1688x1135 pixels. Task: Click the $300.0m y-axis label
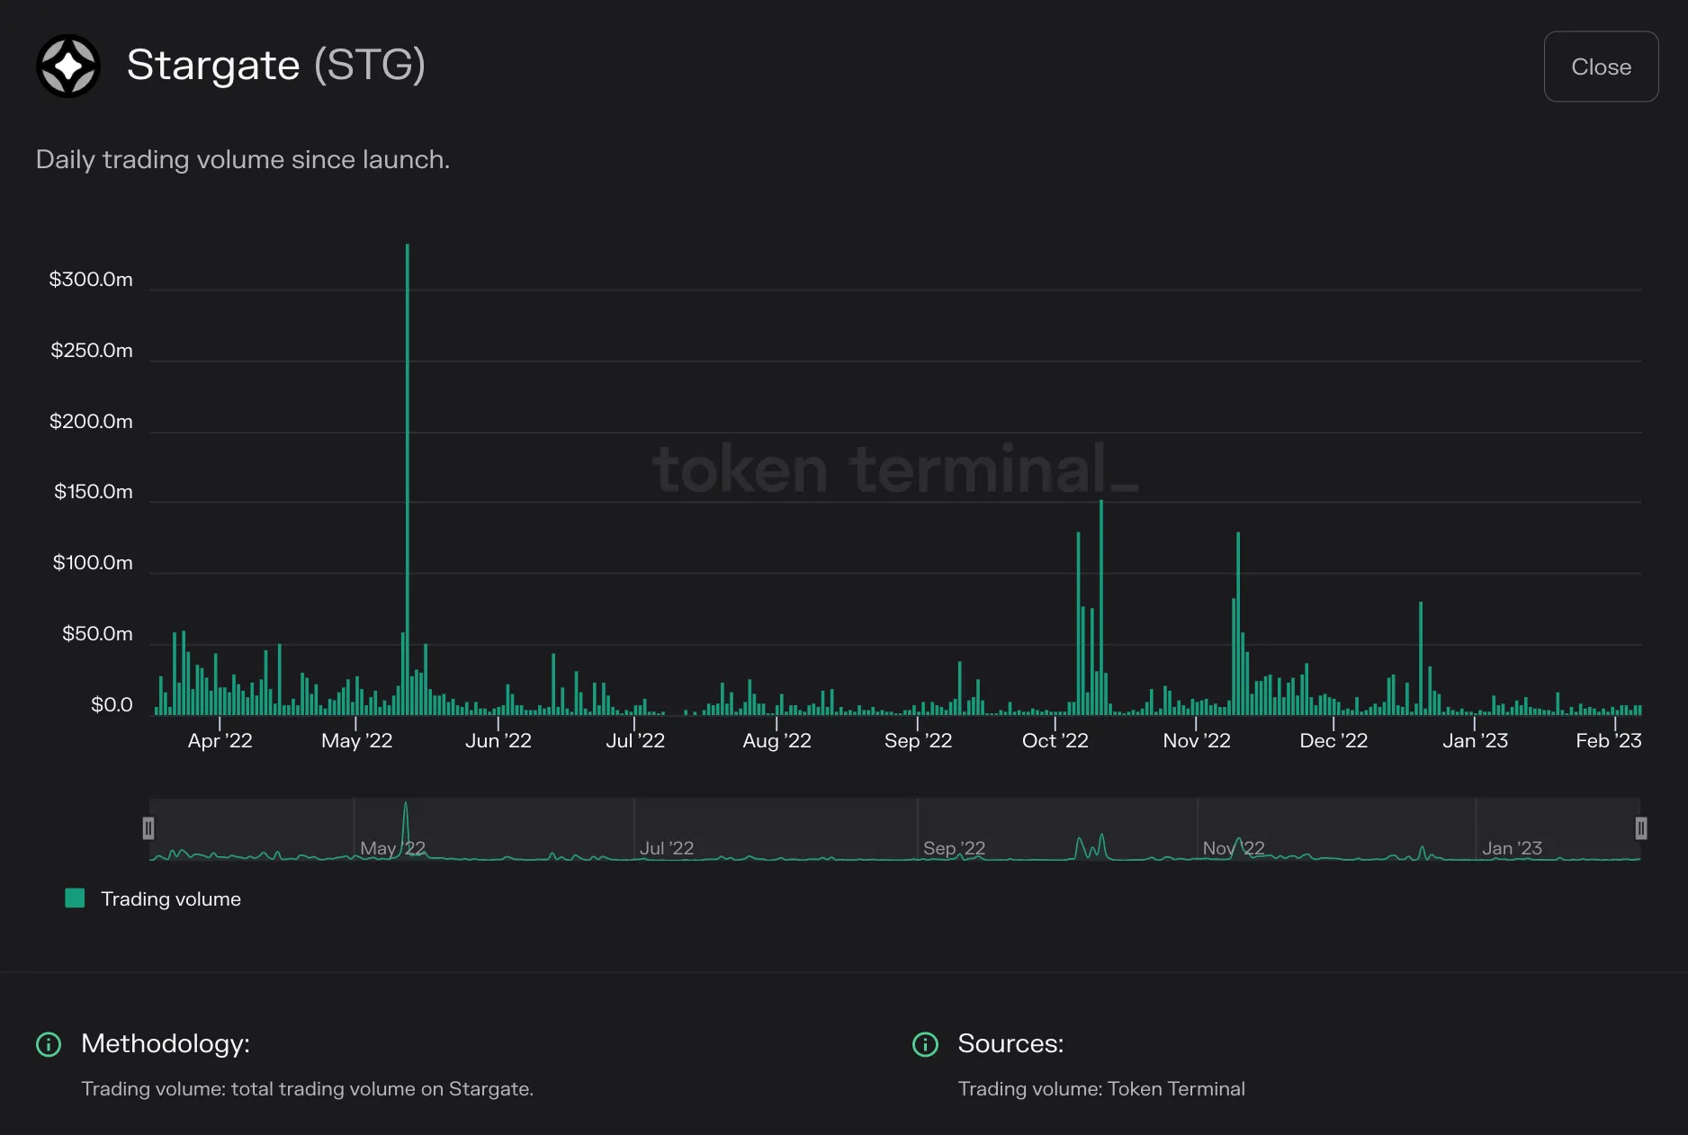[91, 280]
